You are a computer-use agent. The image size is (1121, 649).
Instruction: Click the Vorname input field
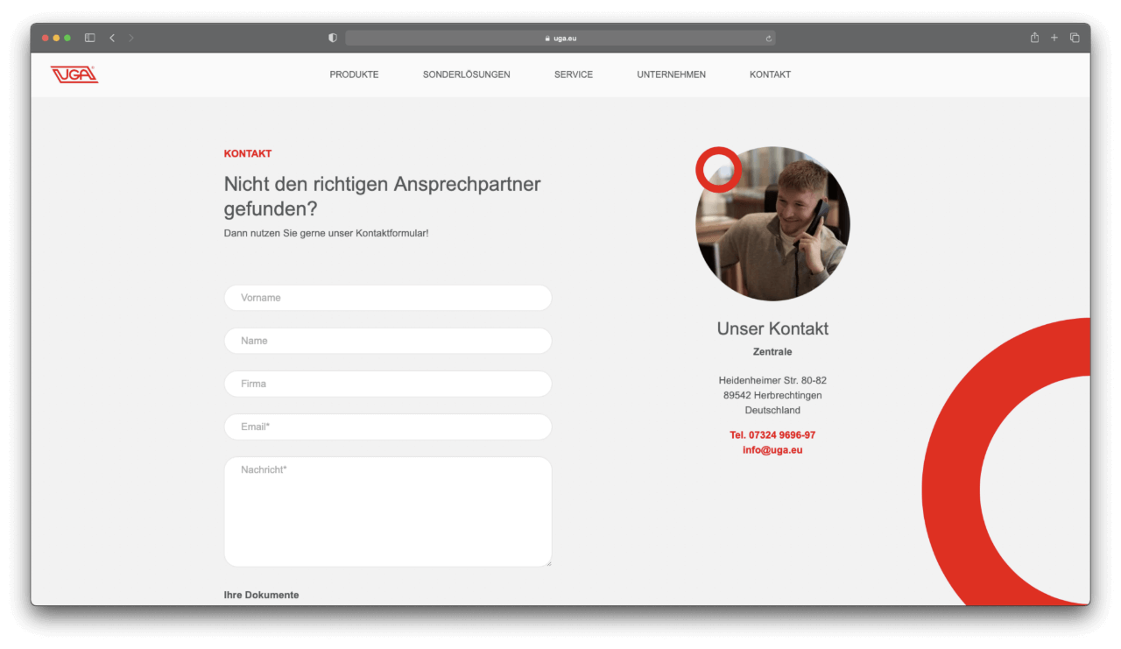coord(388,298)
